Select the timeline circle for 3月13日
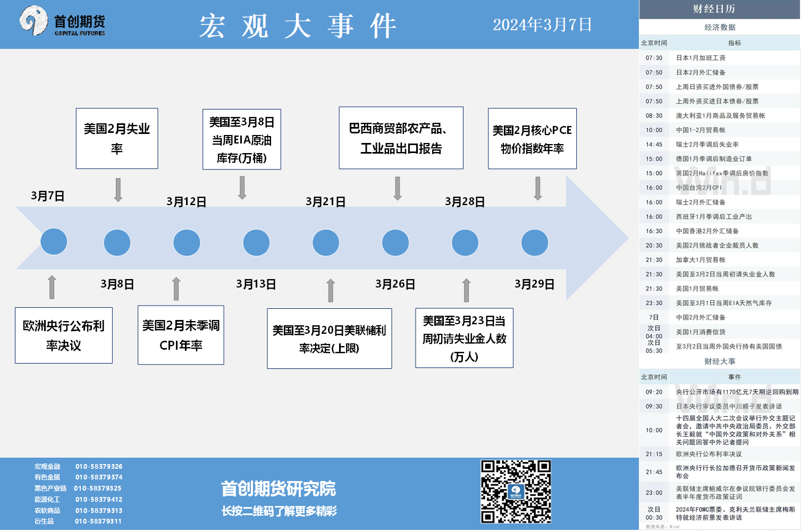Viewport: 801px width, 531px height. [x=256, y=243]
